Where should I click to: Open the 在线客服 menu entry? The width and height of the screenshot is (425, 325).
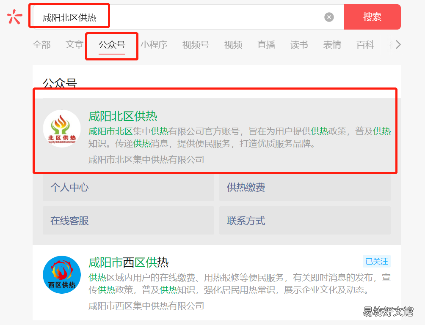pos(129,221)
